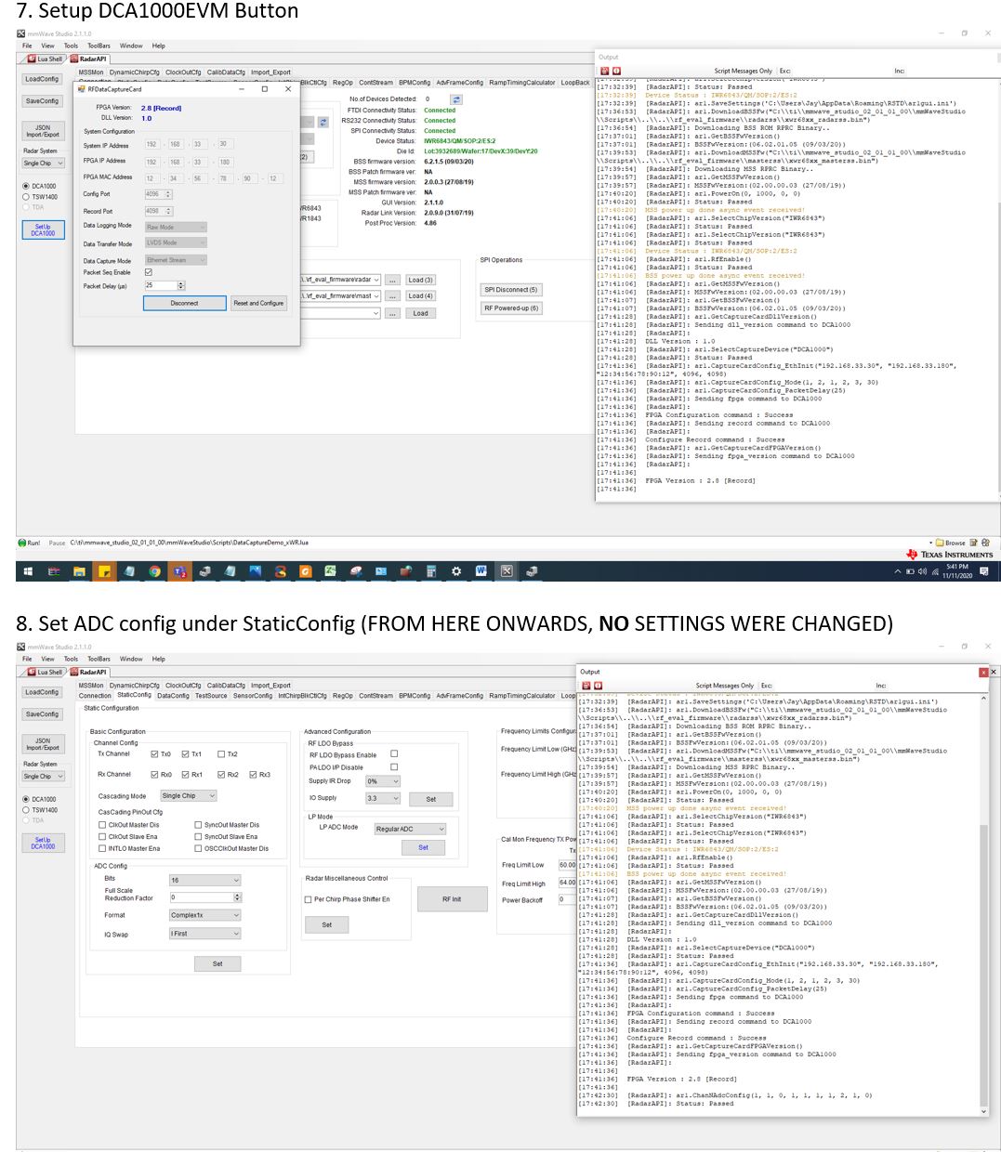Open Supply IR Drop dropdown

pyautogui.click(x=383, y=781)
